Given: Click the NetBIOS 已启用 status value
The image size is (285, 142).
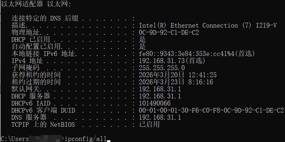Looking at the screenshot, I should (x=149, y=124).
